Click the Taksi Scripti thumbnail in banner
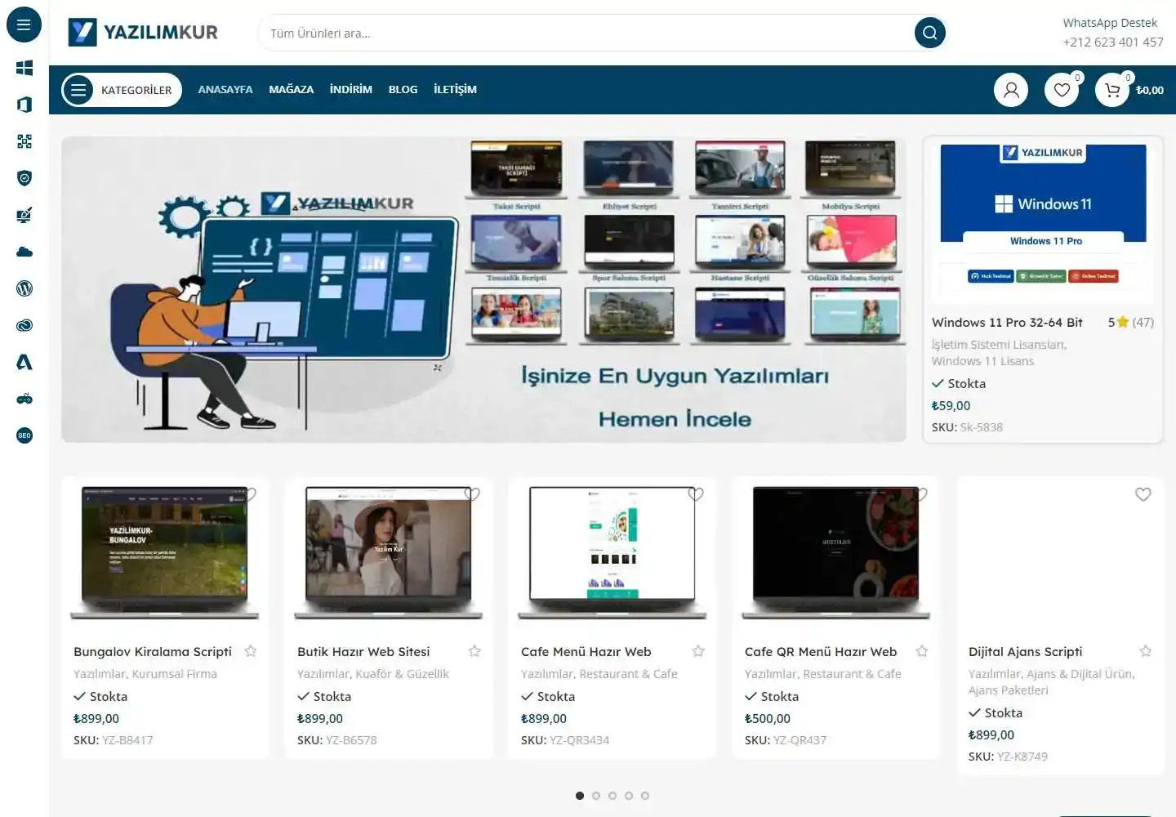The image size is (1176, 817). [516, 170]
